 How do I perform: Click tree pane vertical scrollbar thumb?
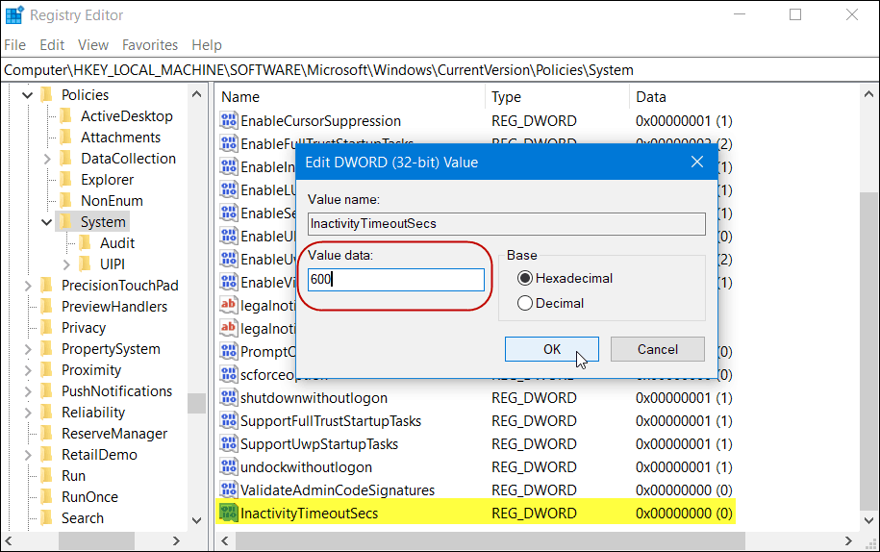[x=196, y=403]
